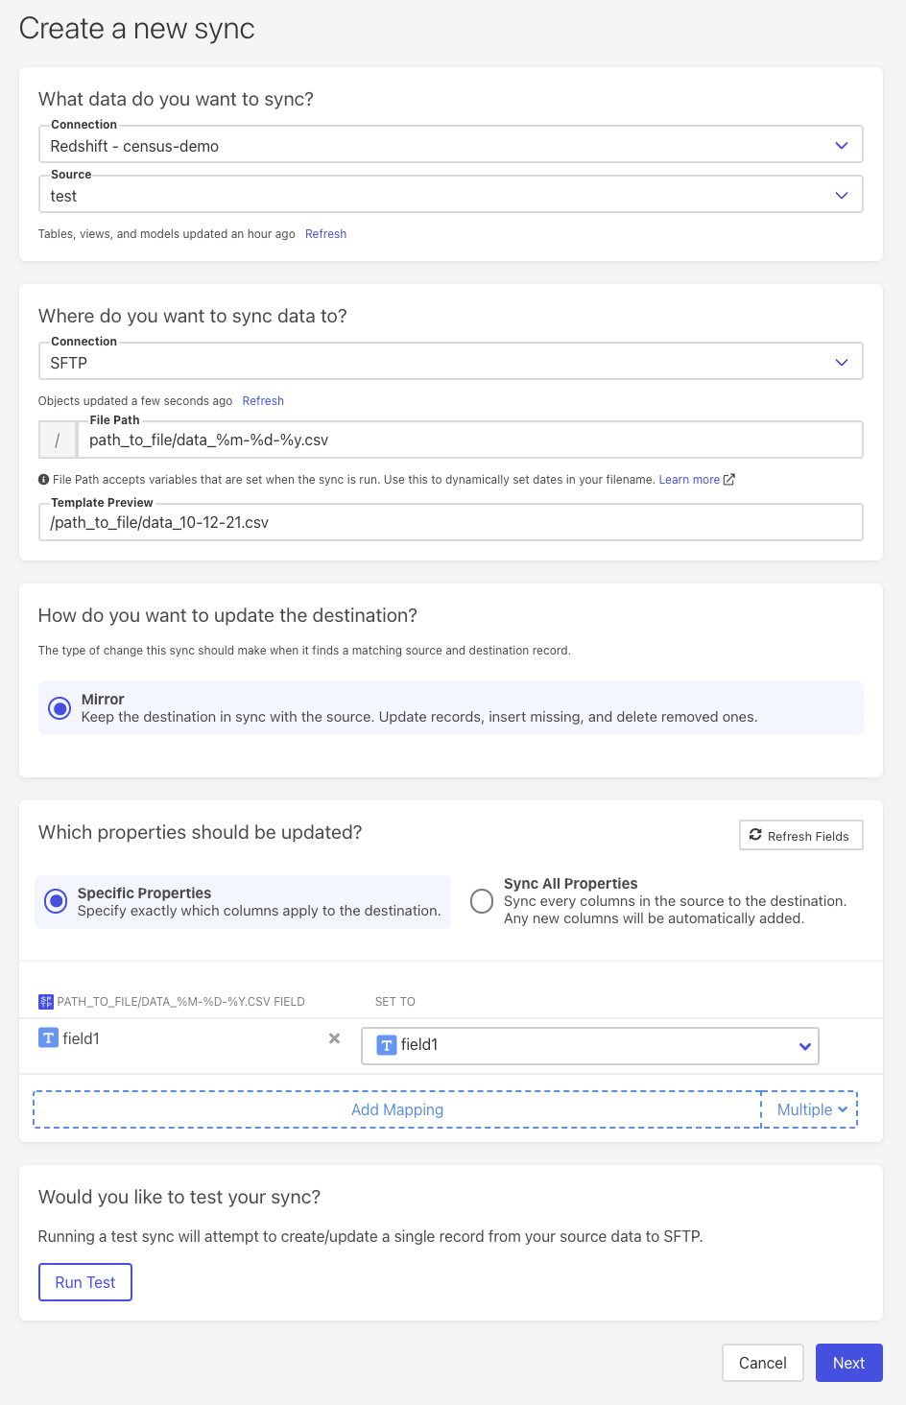Click the refresh arrows icon in Refresh Fields
Image resolution: width=906 pixels, height=1405 pixels.
755,835
